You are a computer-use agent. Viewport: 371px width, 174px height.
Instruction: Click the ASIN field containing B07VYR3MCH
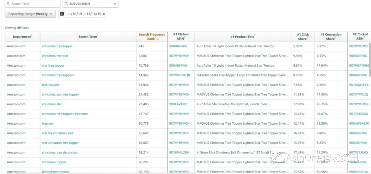pos(90,4)
